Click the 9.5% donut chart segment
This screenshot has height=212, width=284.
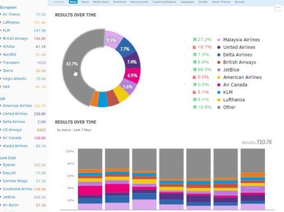[111, 40]
